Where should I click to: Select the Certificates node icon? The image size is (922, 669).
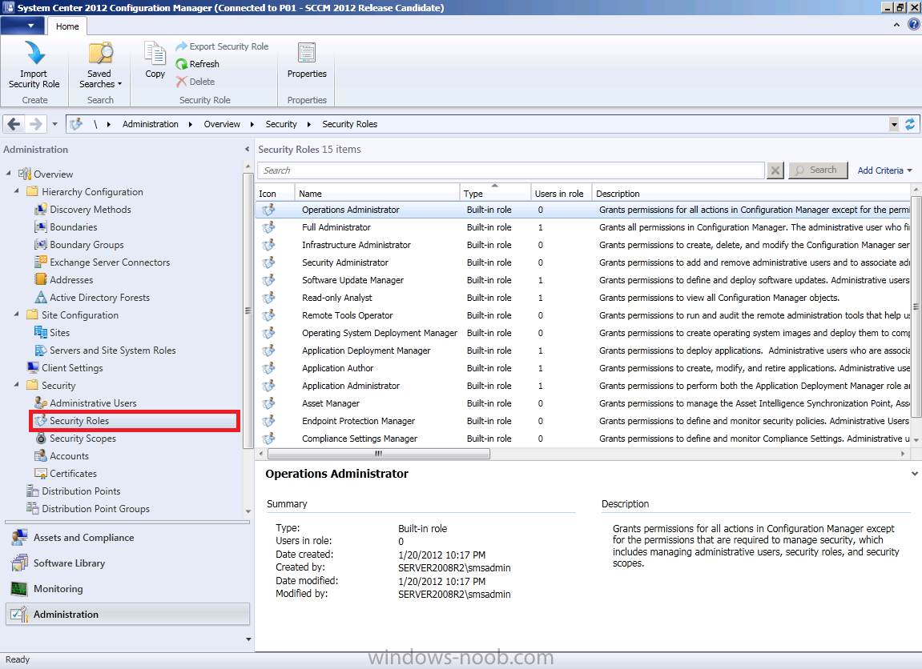(41, 474)
